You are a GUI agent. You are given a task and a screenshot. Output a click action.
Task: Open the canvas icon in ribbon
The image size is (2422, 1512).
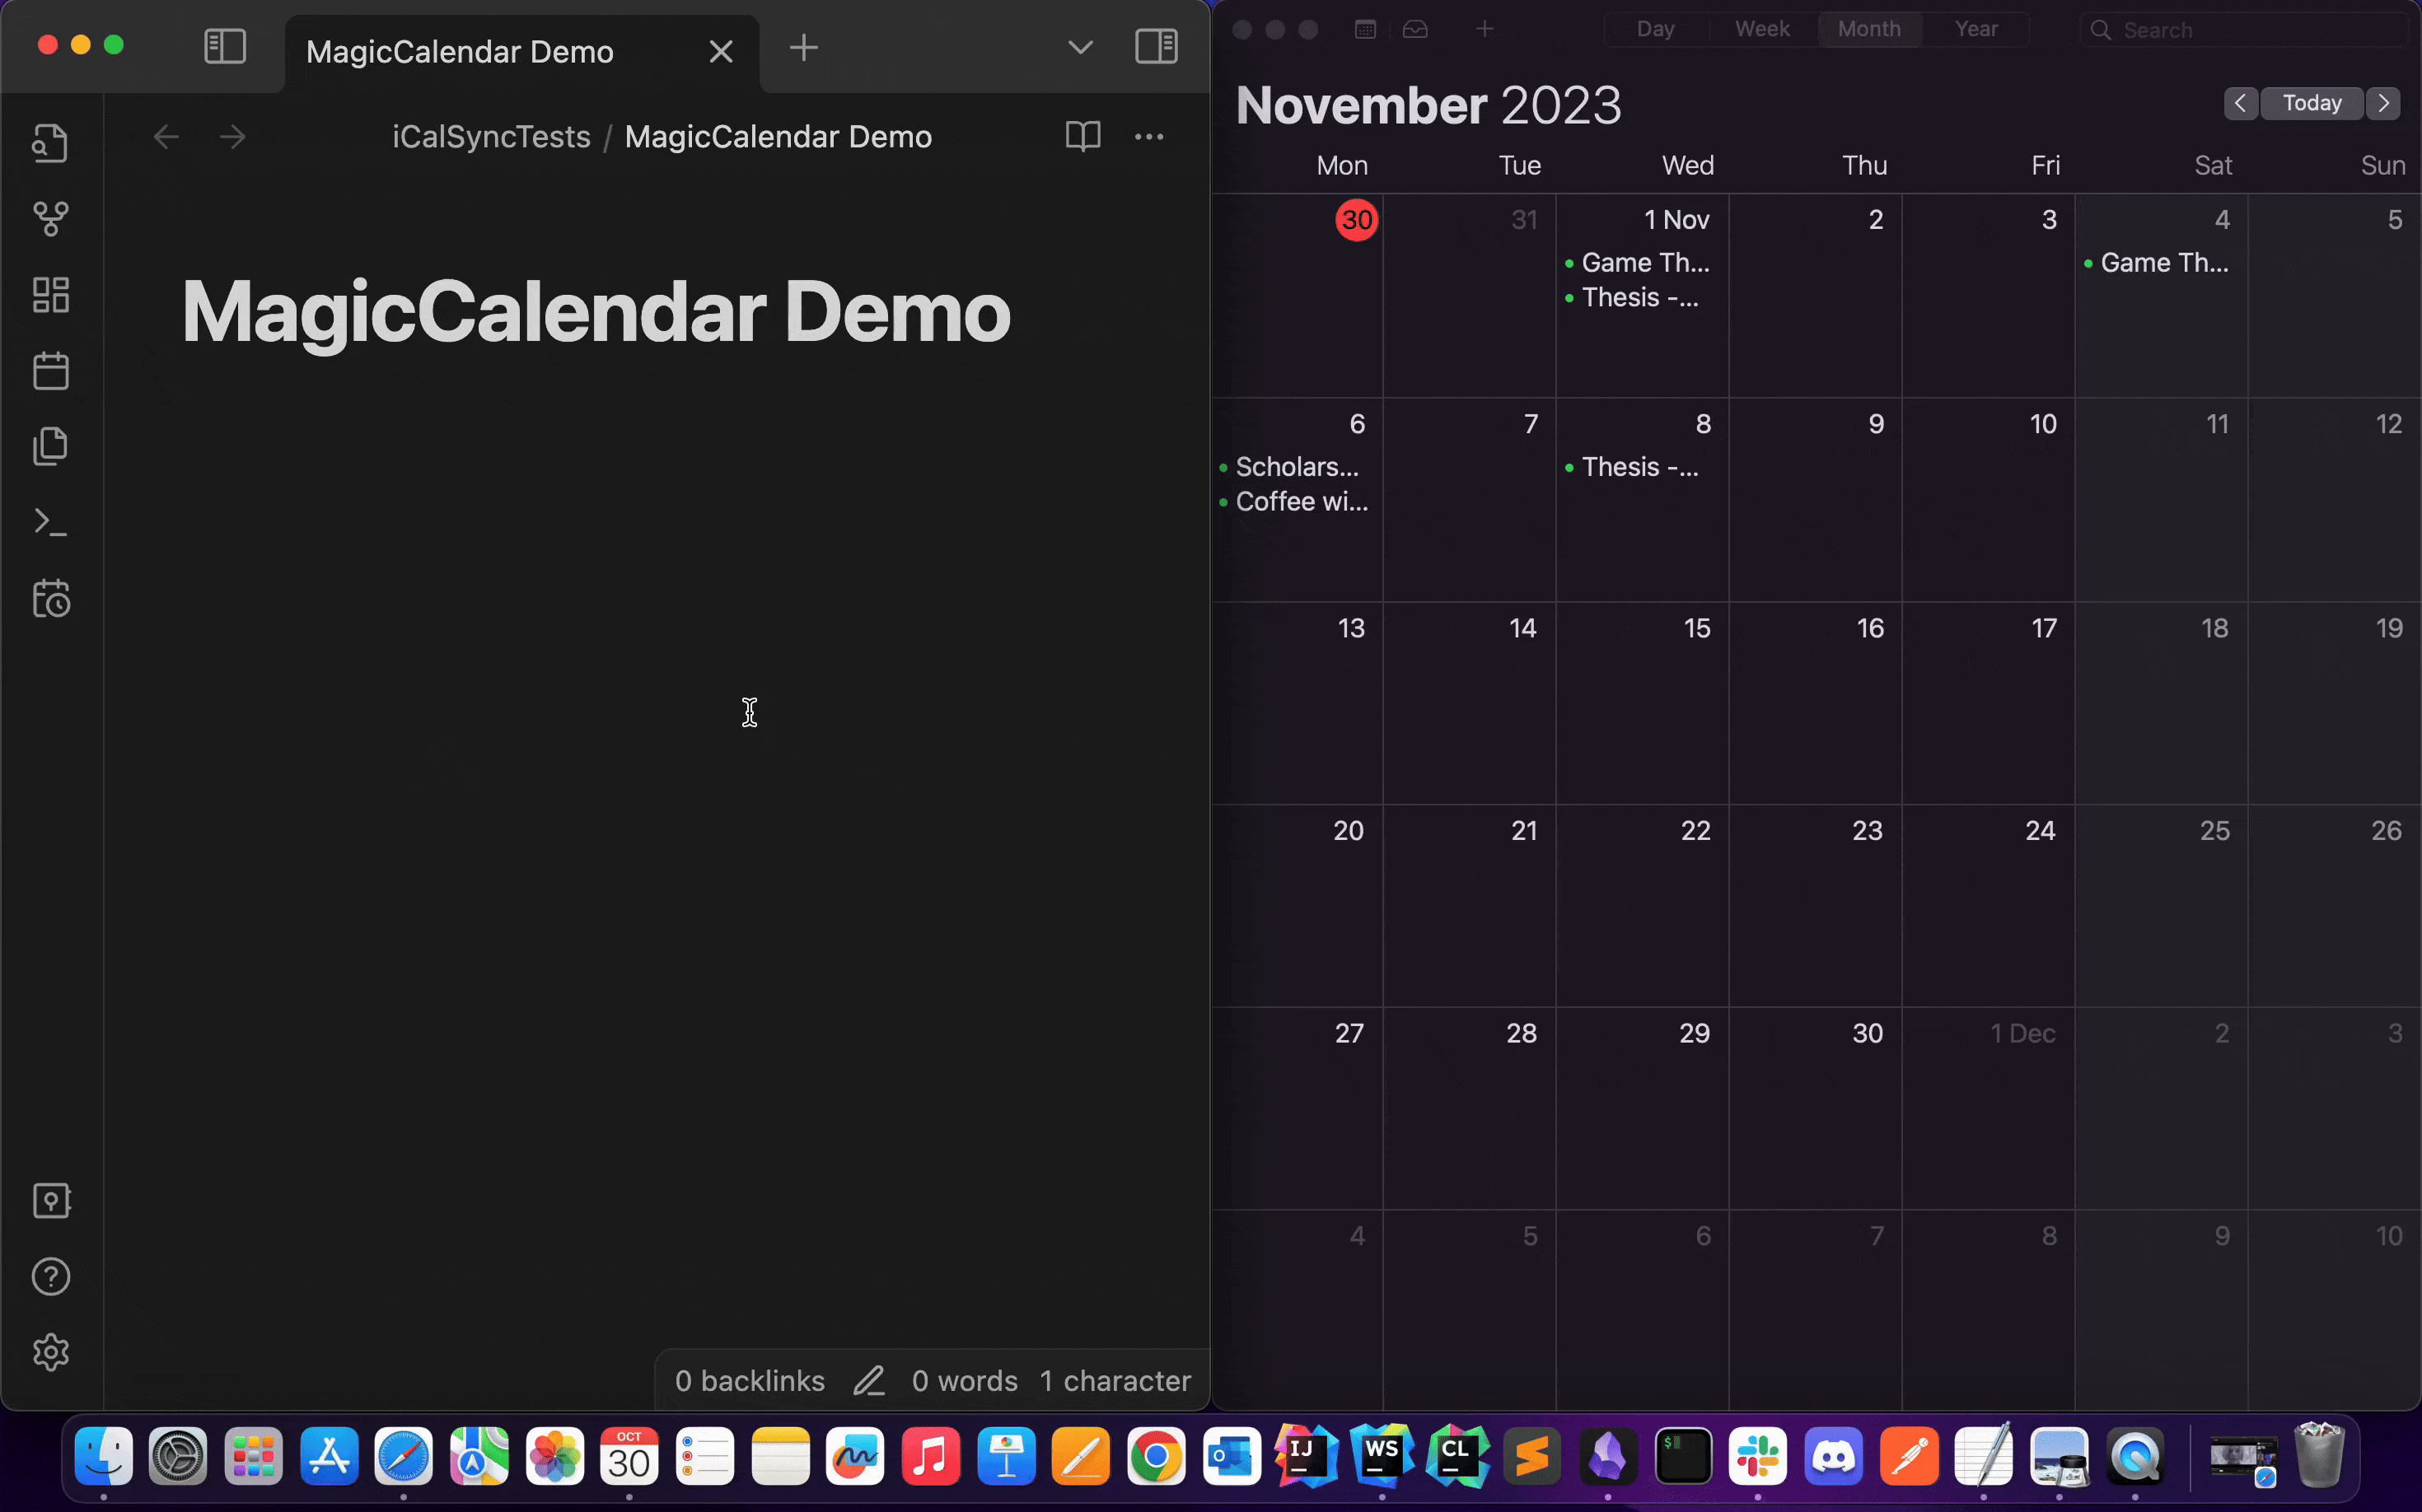click(x=50, y=295)
